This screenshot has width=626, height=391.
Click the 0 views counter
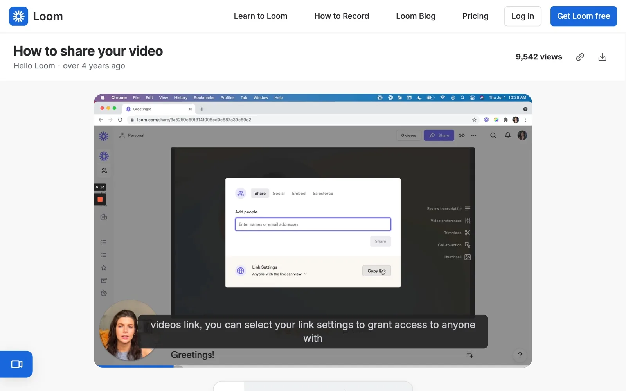point(408,135)
